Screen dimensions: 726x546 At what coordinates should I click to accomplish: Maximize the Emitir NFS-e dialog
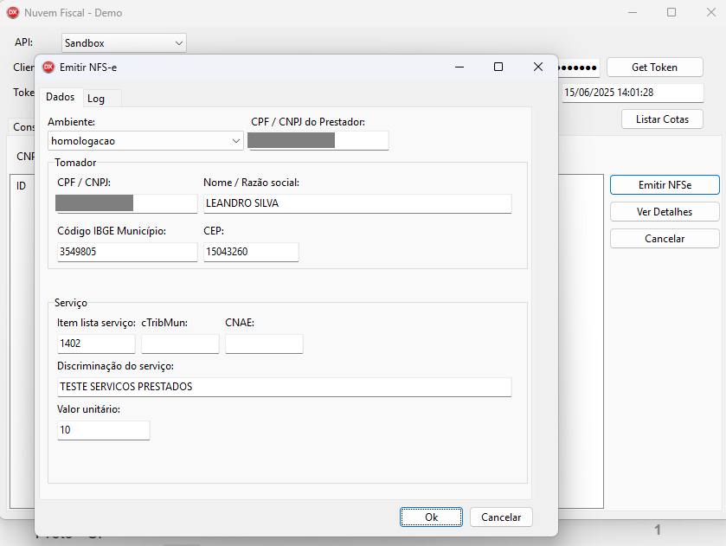tap(498, 67)
